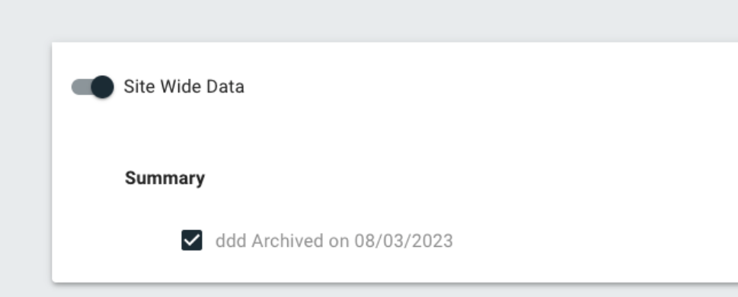
Task: Click the date 08/03/2023 in the summary row
Action: 404,241
